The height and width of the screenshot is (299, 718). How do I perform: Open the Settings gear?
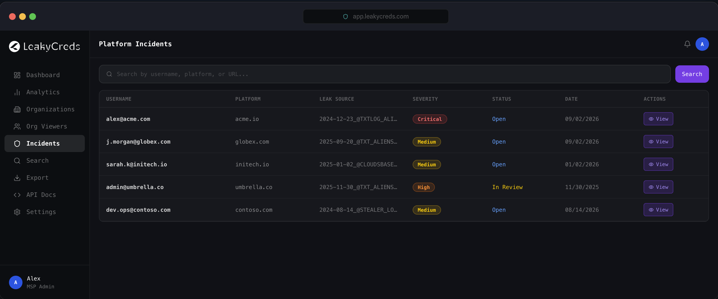pyautogui.click(x=17, y=212)
